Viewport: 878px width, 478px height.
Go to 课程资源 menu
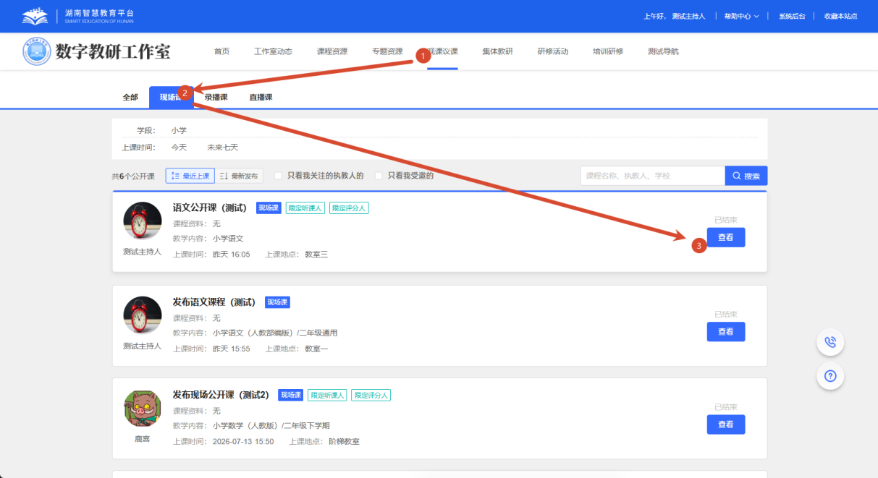pos(332,51)
